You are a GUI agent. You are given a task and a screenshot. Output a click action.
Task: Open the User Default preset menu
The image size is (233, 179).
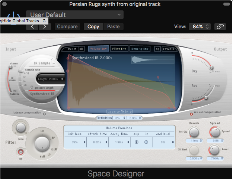75,15
